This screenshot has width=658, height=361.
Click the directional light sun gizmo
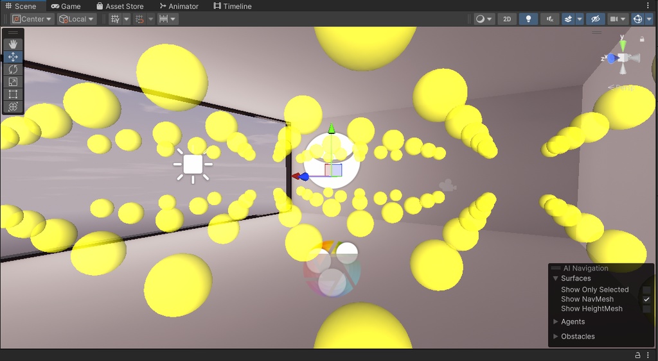tap(193, 164)
